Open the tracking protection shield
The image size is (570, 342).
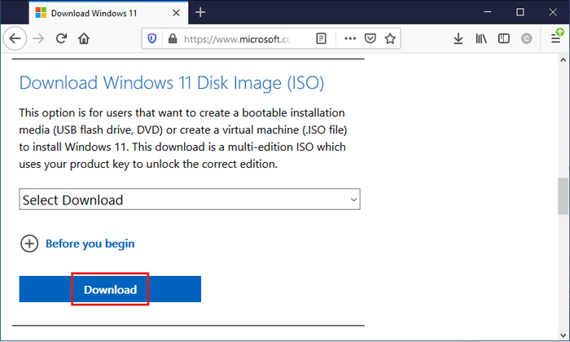152,38
